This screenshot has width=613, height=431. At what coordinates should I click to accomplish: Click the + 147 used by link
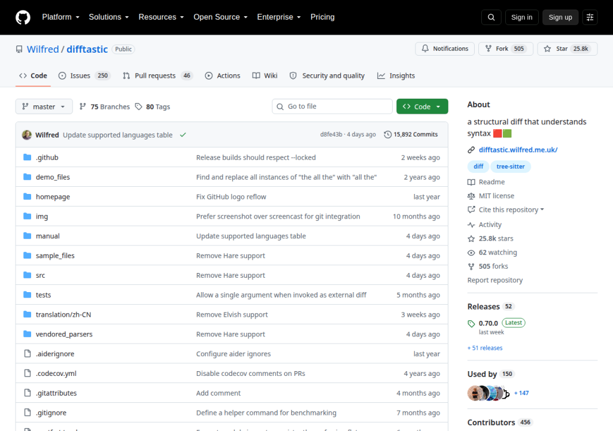[x=521, y=393]
